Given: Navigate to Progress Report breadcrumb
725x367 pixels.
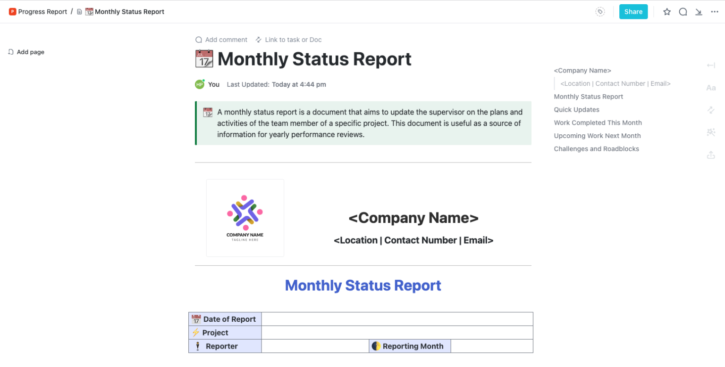Looking at the screenshot, I should pos(42,12).
